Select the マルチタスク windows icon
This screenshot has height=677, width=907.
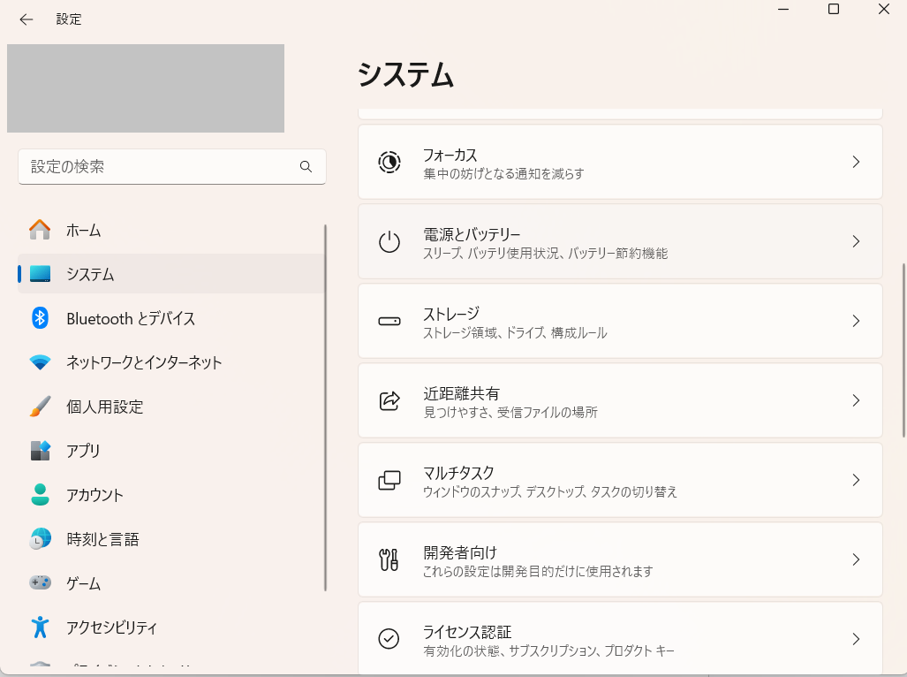(389, 479)
